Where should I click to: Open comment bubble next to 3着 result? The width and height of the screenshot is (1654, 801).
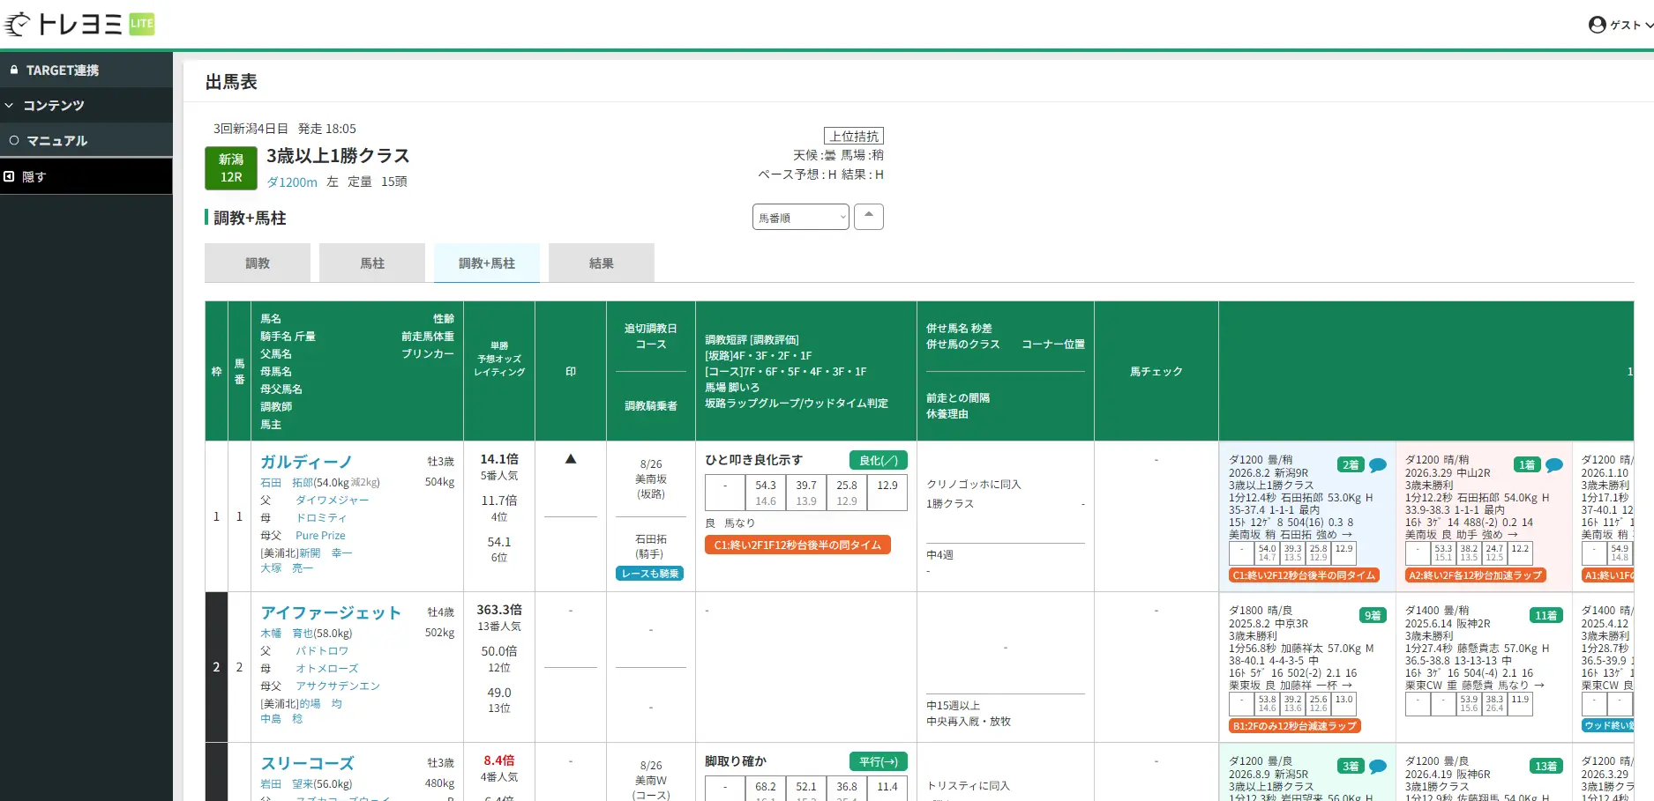(1378, 767)
